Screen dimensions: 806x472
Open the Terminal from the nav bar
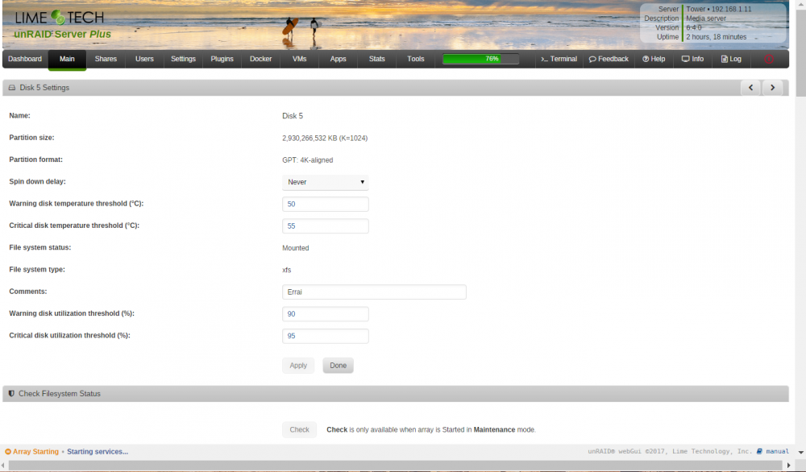(559, 59)
